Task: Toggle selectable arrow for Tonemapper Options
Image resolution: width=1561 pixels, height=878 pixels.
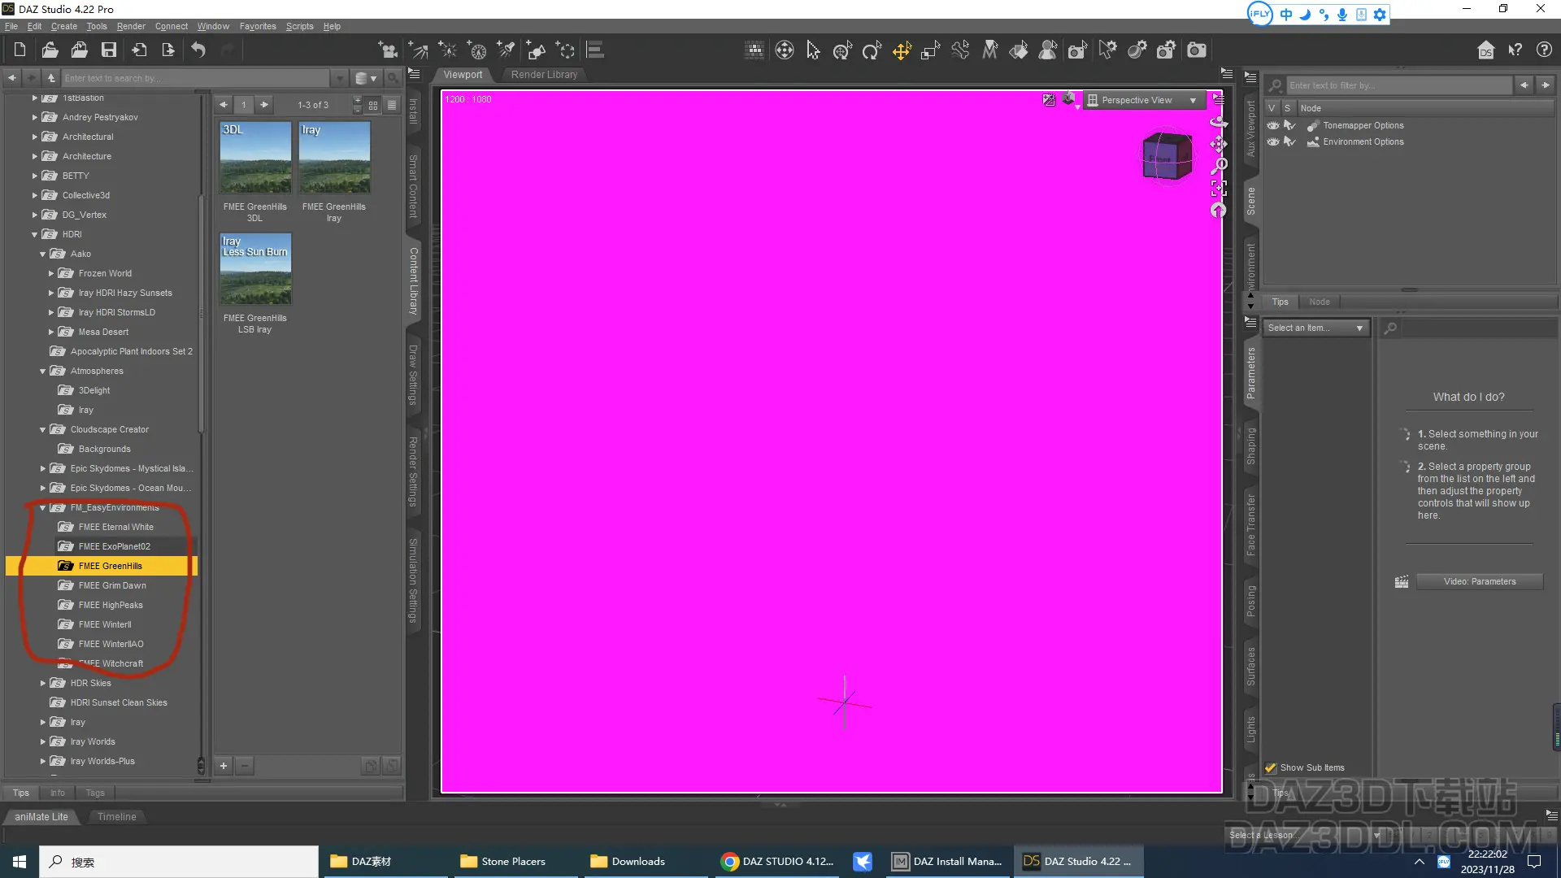Action: click(1289, 125)
